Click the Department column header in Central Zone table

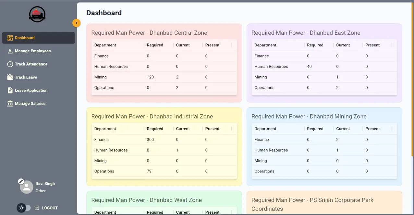(105, 45)
